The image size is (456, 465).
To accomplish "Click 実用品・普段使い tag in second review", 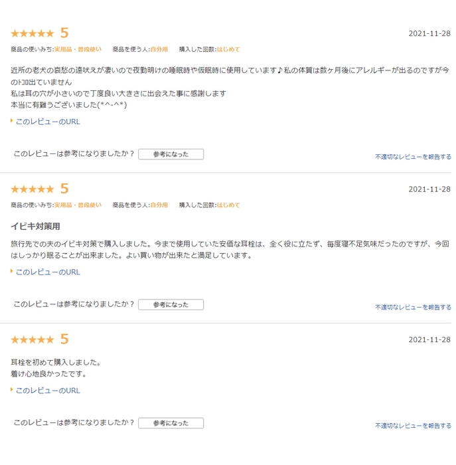I will pos(78,205).
